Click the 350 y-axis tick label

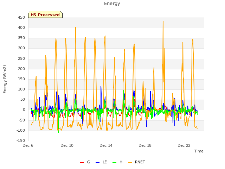click(x=21, y=38)
